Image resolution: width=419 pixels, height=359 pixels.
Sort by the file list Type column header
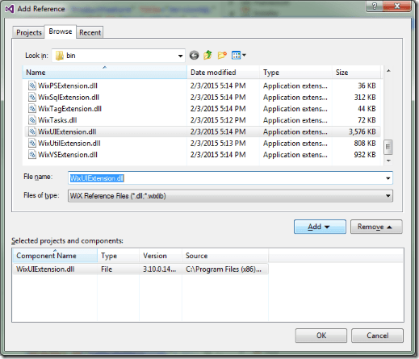click(x=295, y=72)
